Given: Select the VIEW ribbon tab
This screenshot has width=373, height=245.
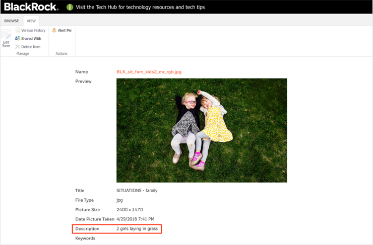Looking at the screenshot, I should tap(31, 21).
